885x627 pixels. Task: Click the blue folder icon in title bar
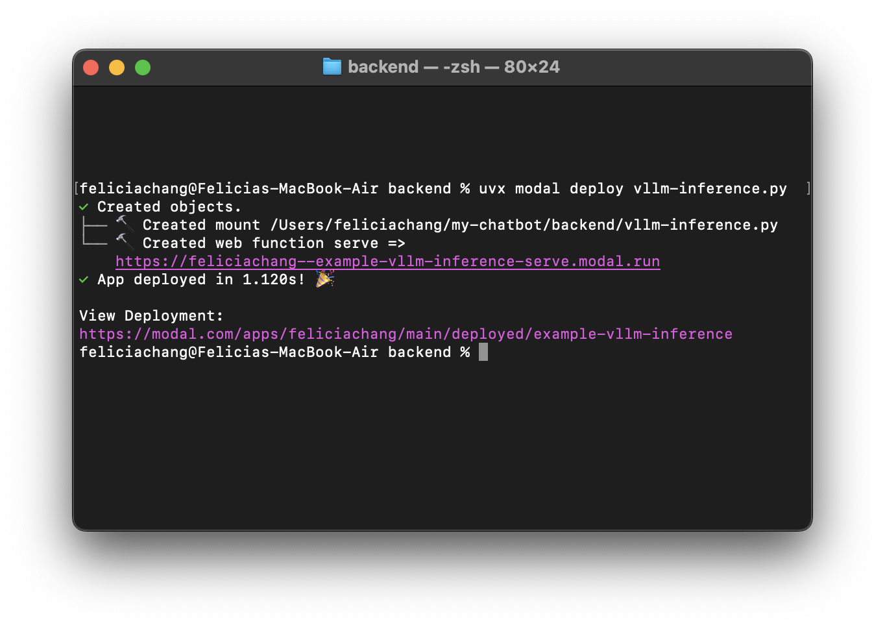tap(332, 66)
